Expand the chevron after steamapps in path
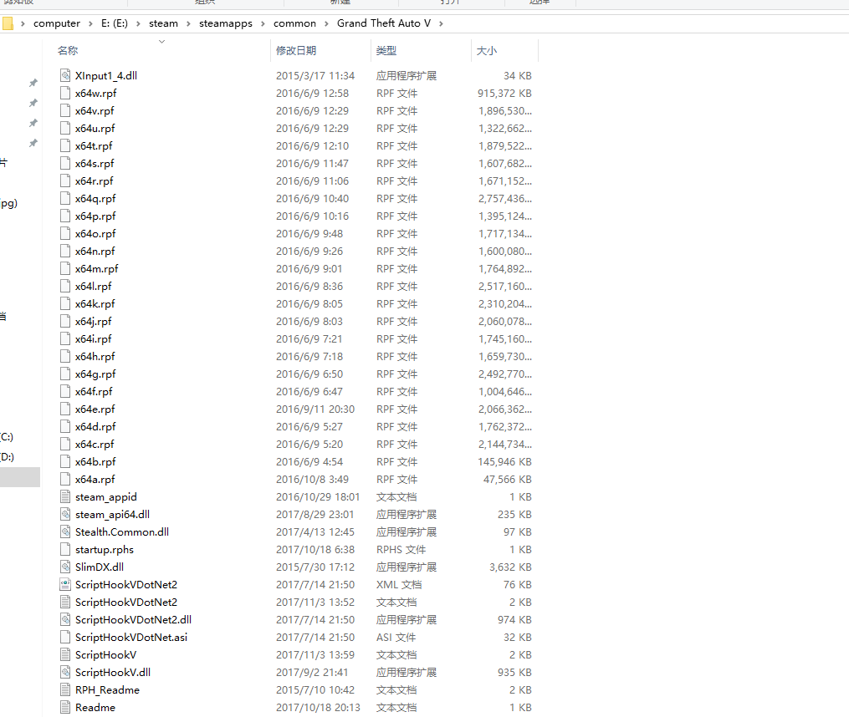The image size is (849, 717). point(263,23)
